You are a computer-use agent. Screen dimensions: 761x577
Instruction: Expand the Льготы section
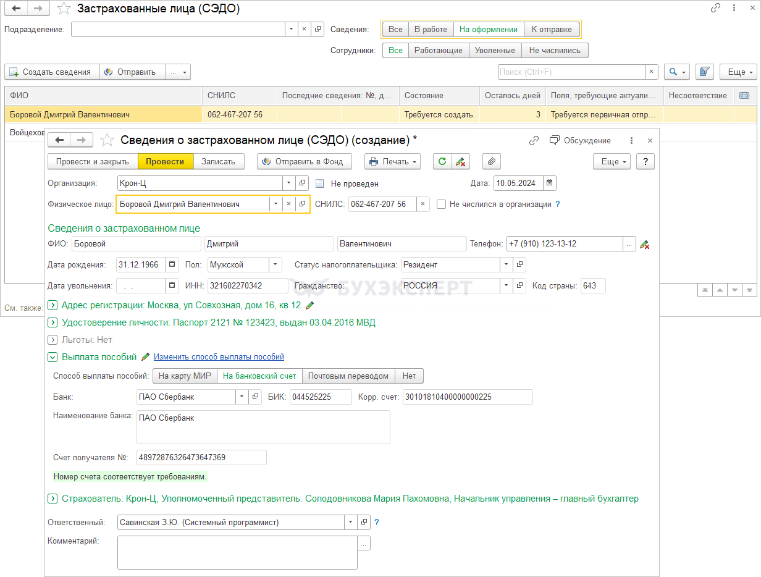pos(53,340)
